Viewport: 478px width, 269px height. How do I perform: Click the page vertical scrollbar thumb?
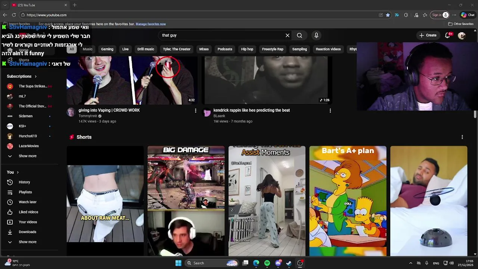click(475, 114)
